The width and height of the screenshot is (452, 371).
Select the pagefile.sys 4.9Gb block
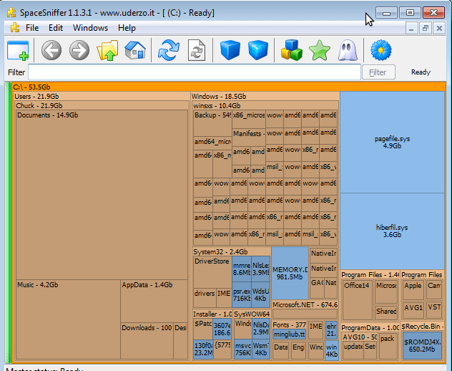coord(392,143)
